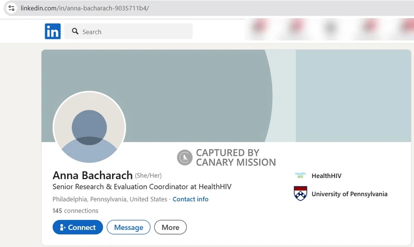Click the 145 connections text
The width and height of the screenshot is (414, 247).
(75, 211)
